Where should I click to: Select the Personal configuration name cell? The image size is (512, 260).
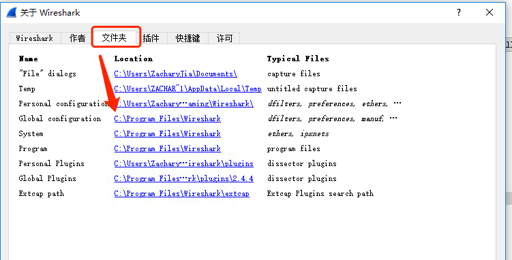pos(63,103)
